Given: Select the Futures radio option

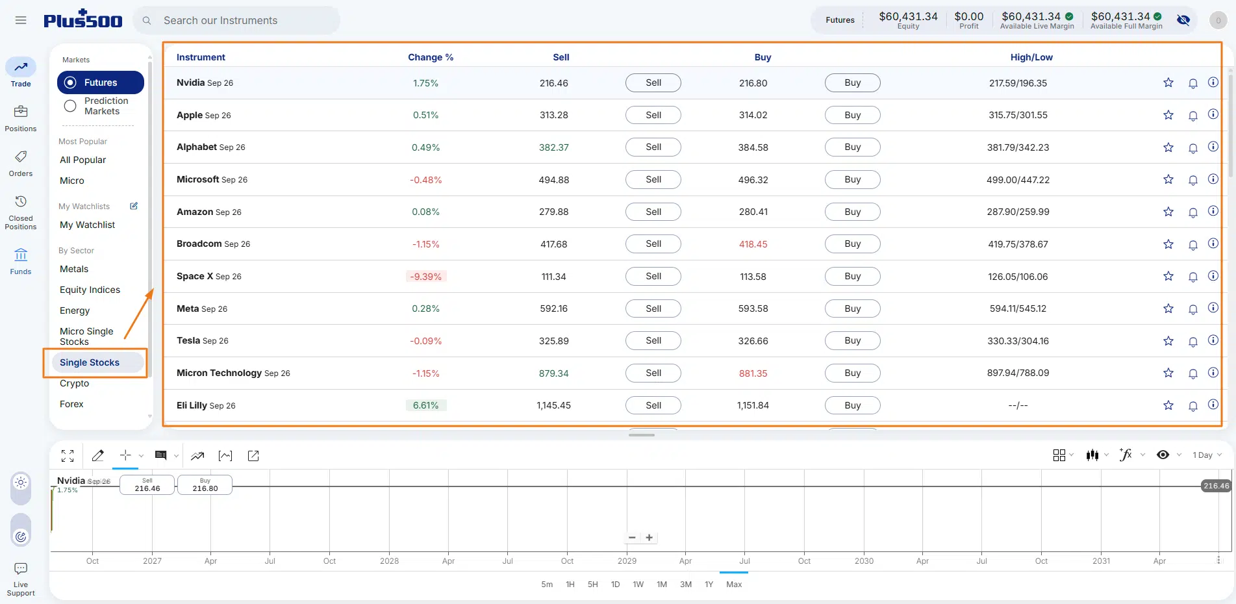Looking at the screenshot, I should click(71, 82).
